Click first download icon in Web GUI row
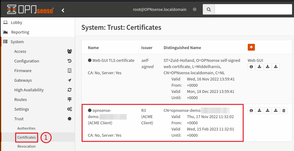The image size is (294, 151). (260, 66)
